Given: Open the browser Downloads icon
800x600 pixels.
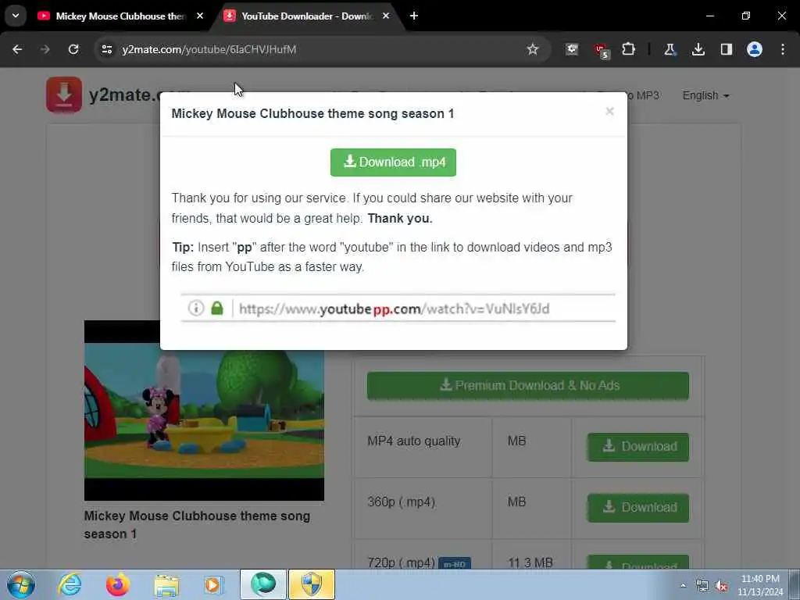Looking at the screenshot, I should click(x=698, y=49).
